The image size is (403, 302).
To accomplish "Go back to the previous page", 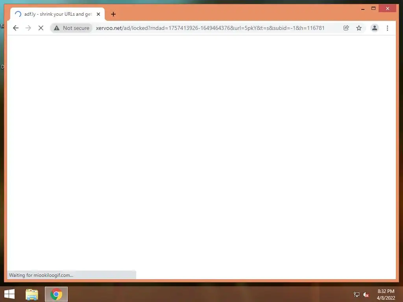I will point(16,28).
